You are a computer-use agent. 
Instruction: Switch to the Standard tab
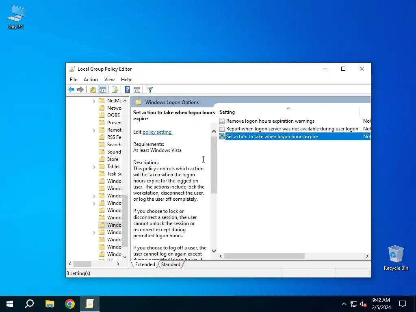pyautogui.click(x=171, y=264)
